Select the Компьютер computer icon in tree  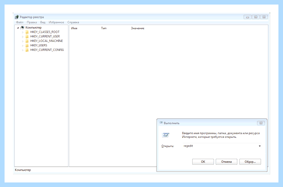[22, 28]
